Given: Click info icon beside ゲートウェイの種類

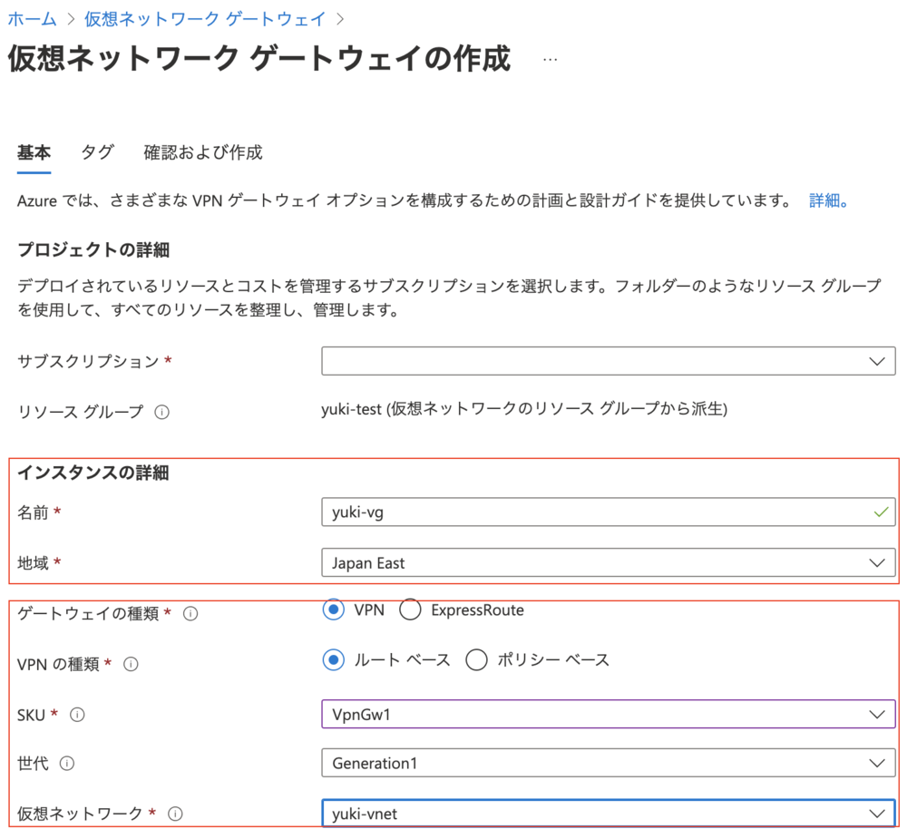Looking at the screenshot, I should [190, 614].
